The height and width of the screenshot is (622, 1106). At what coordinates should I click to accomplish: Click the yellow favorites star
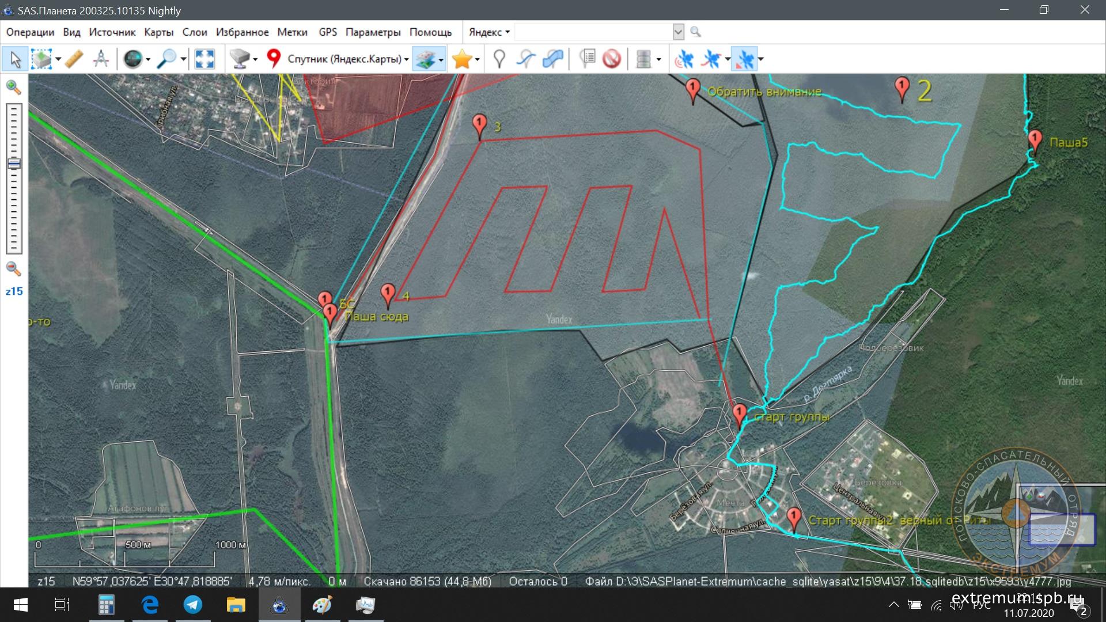pyautogui.click(x=462, y=59)
